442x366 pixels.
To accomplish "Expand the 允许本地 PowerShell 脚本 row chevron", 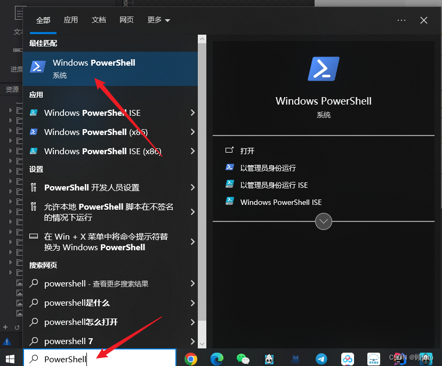I will (192, 212).
